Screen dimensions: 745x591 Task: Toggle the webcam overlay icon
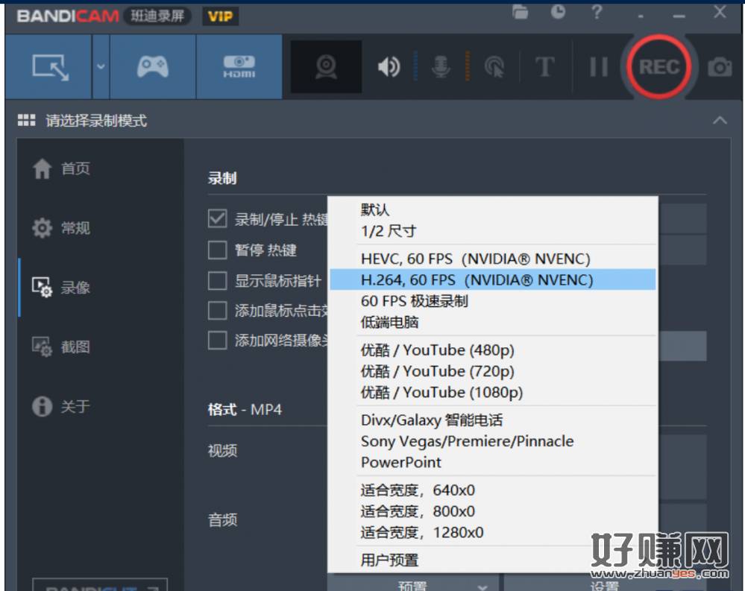pos(326,68)
